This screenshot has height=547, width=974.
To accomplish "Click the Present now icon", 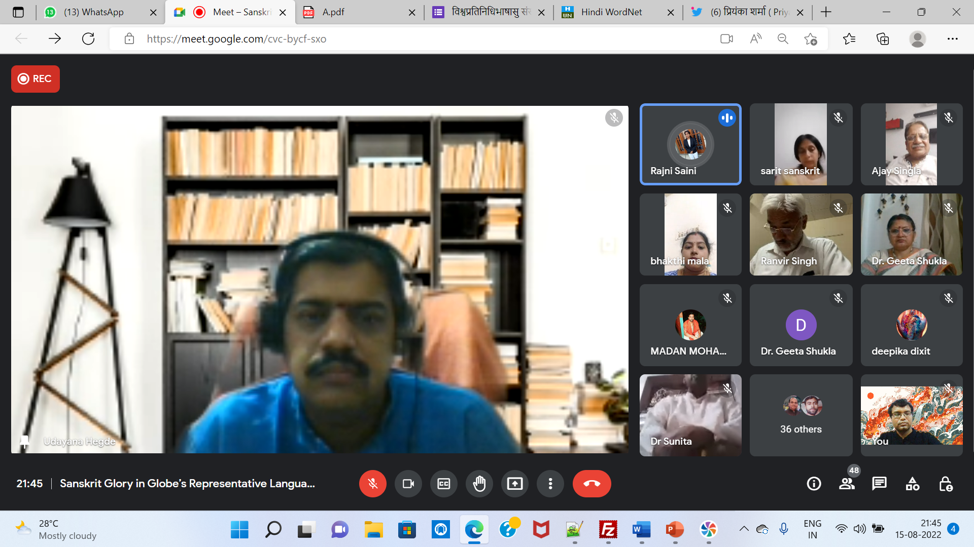I will tap(514, 484).
